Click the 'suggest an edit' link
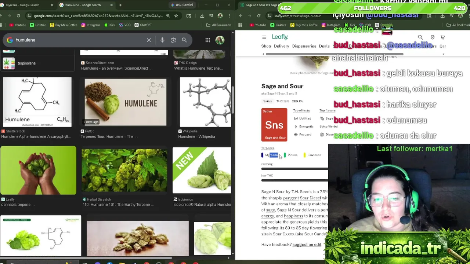This screenshot has width=470, height=264. [307, 245]
